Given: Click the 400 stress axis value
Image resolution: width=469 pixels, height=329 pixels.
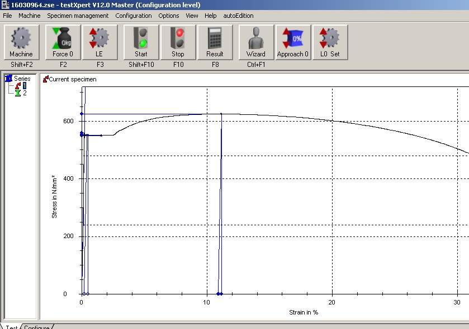Looking at the screenshot, I should pyautogui.click(x=68, y=178).
